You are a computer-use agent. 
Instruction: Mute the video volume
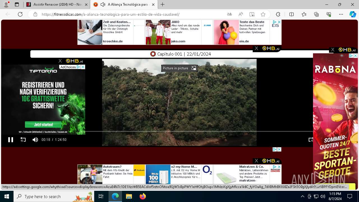point(35,140)
